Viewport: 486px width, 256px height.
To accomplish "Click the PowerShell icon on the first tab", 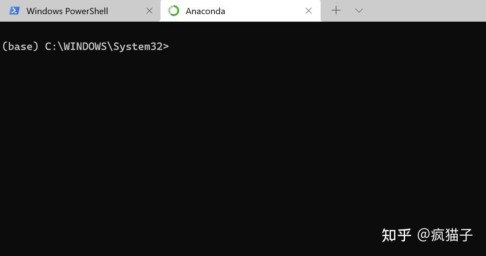I will tap(14, 11).
